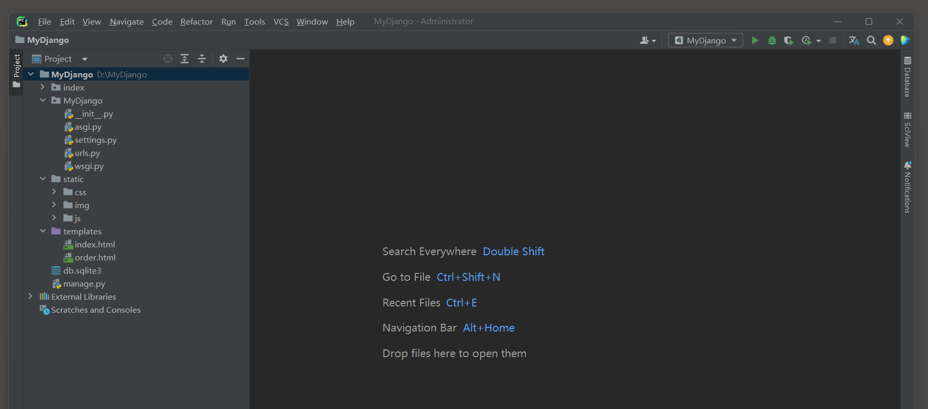Open the Run menu
This screenshot has height=409, width=928.
point(229,21)
